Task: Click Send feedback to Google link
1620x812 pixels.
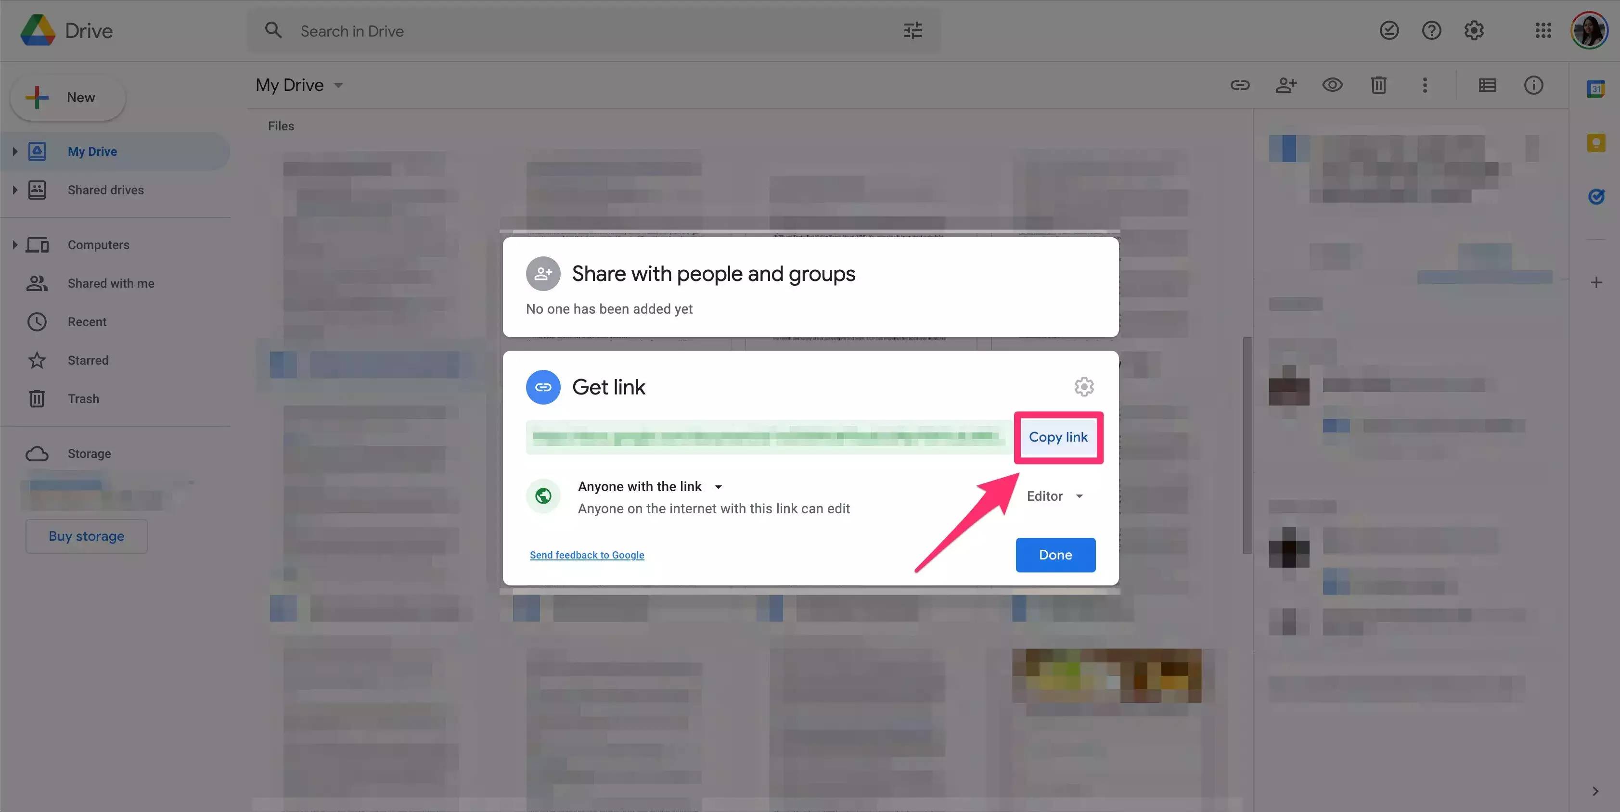Action: 586,555
